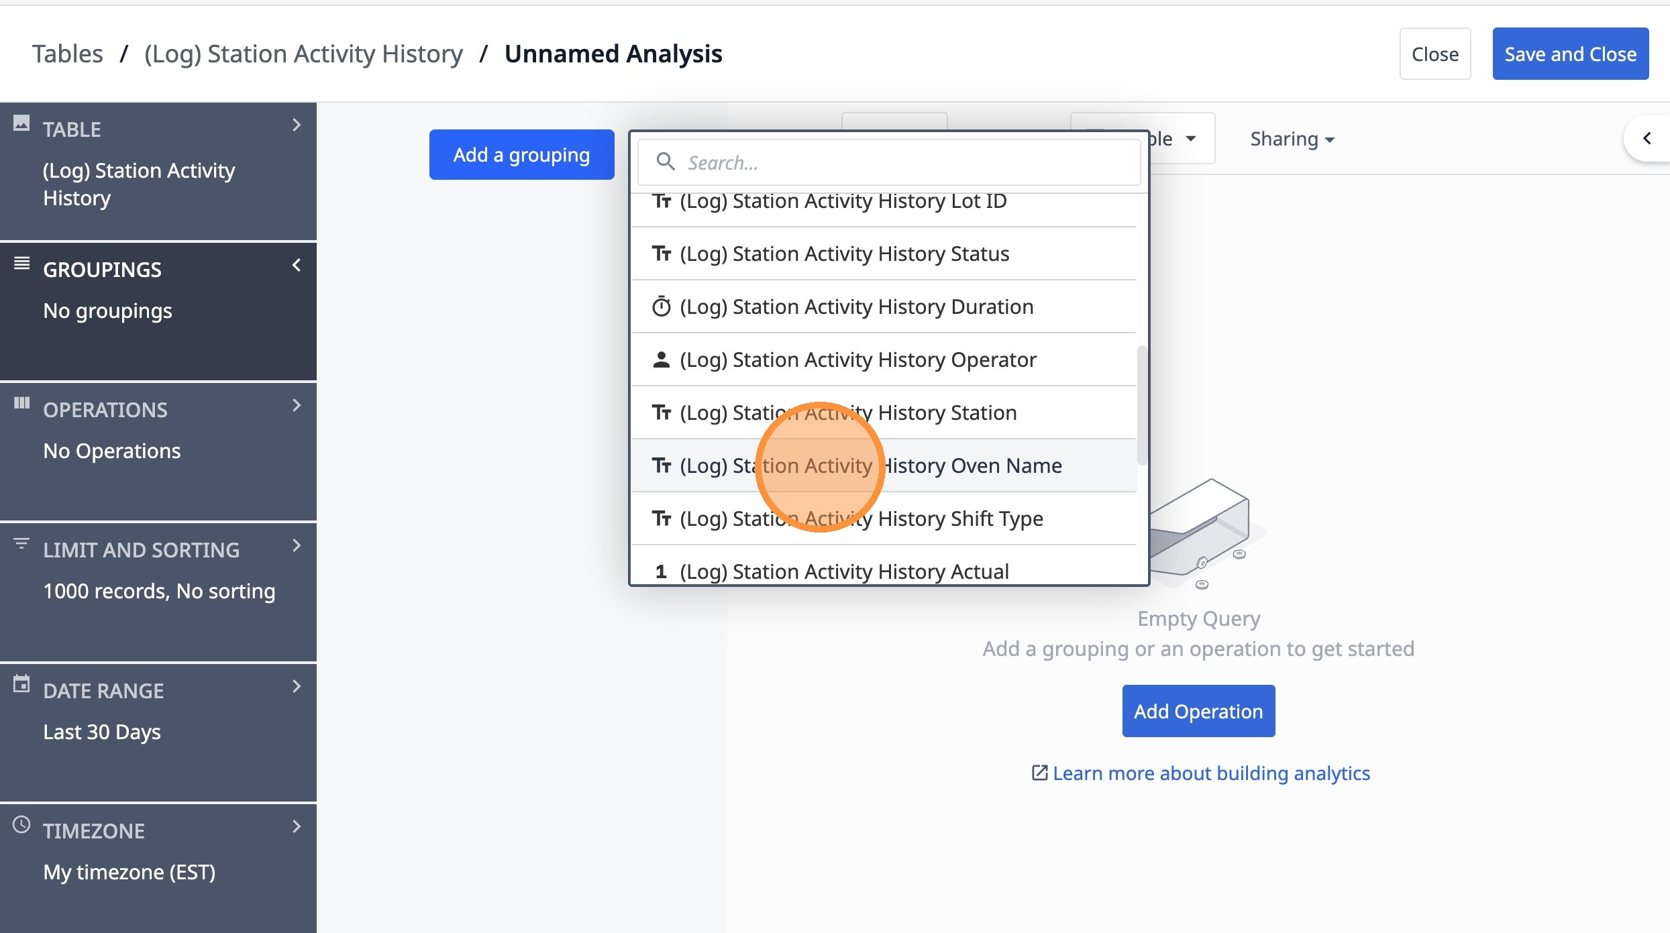1670x933 pixels.
Task: Click the columns icon next to OPERATIONS
Action: pos(21,403)
